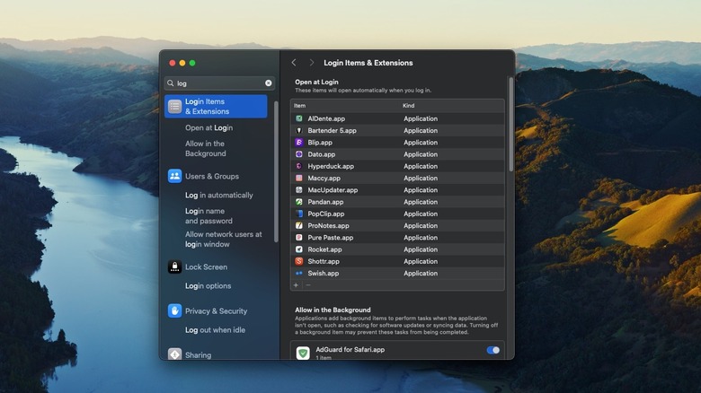
Task: Select the Hyperduck.app icon
Action: tap(299, 166)
